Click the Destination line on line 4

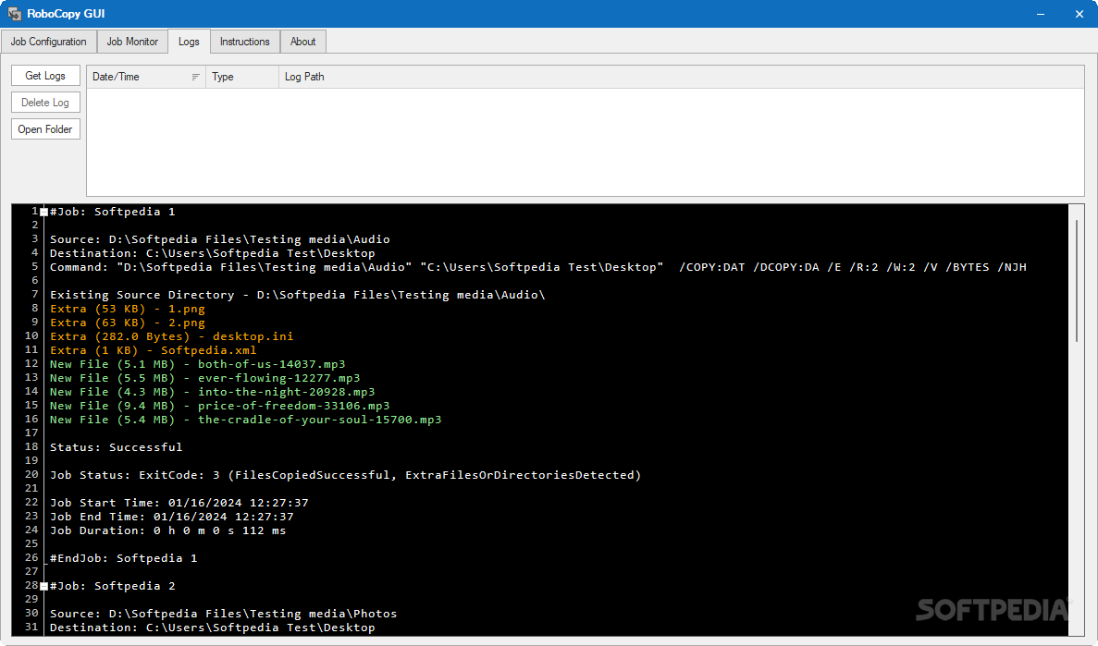[x=212, y=253]
